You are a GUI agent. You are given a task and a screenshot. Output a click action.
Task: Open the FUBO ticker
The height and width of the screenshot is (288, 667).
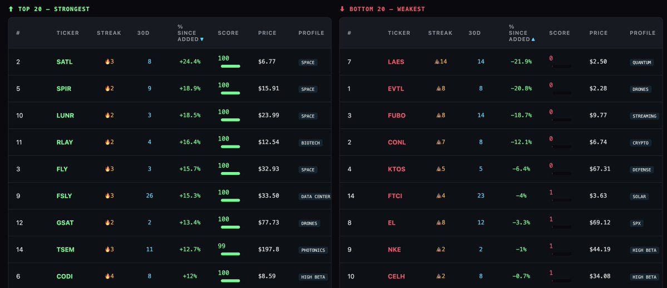[x=397, y=115]
